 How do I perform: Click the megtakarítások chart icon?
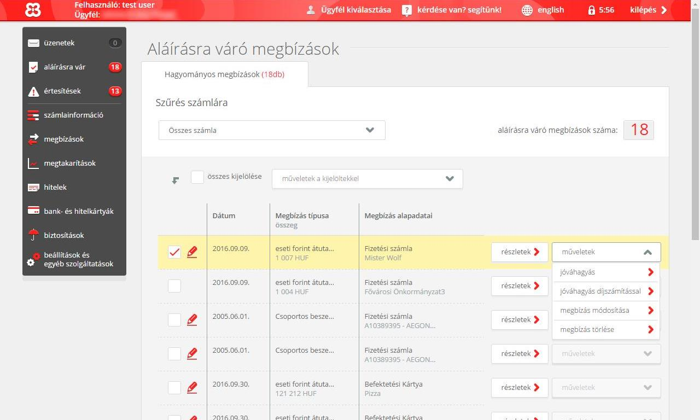[x=33, y=164]
